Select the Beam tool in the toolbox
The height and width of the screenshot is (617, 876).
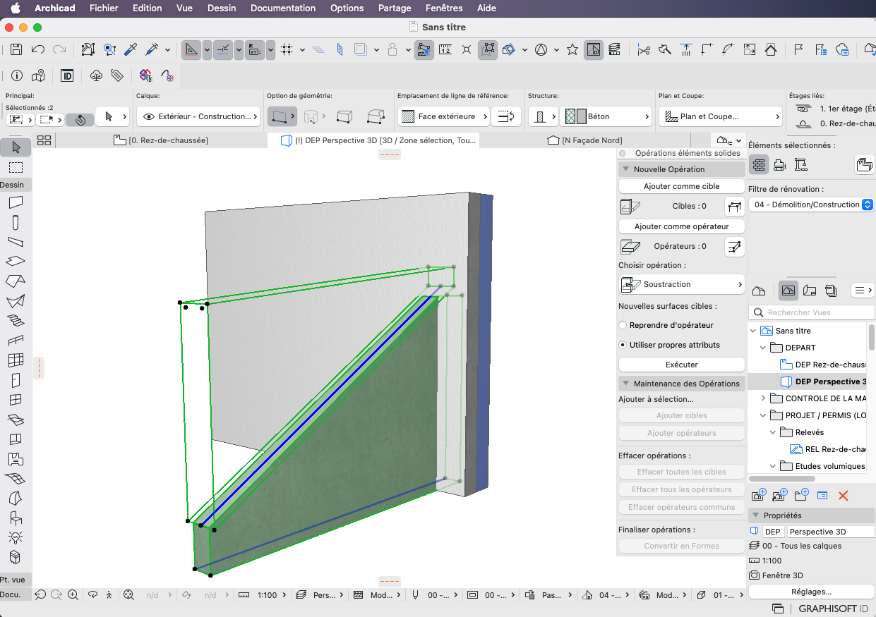click(x=16, y=242)
